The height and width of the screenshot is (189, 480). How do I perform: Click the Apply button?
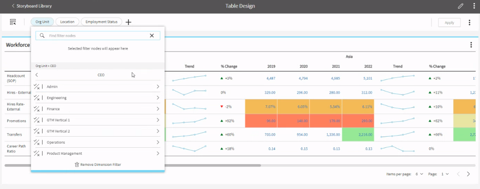(449, 22)
